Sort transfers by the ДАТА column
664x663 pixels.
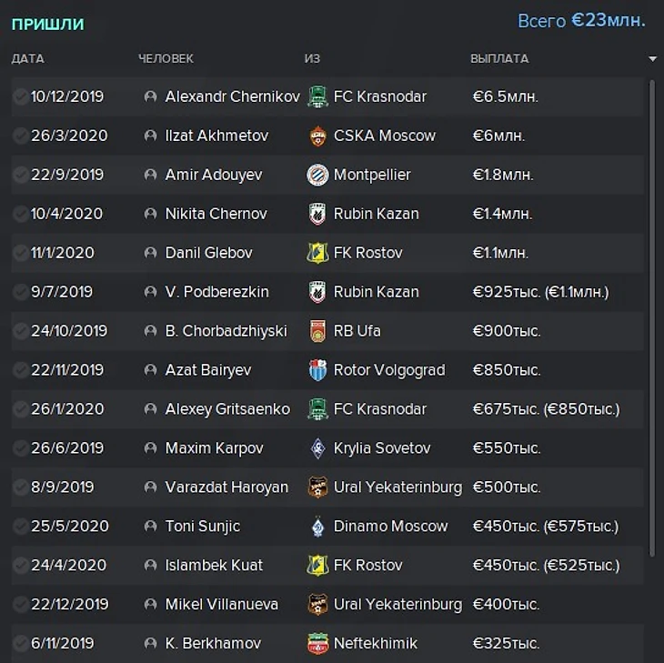point(27,59)
